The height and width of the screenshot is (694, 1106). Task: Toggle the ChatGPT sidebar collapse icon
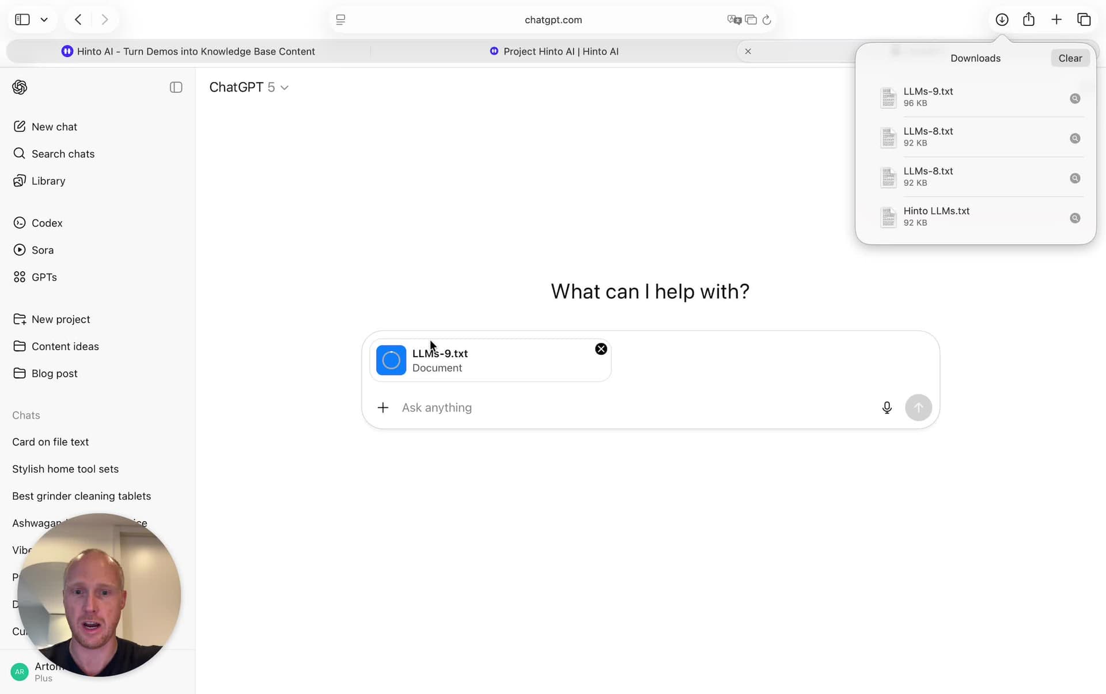[x=176, y=87]
